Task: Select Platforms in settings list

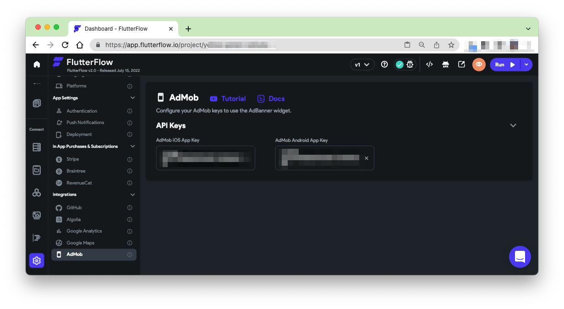Action: (94, 86)
